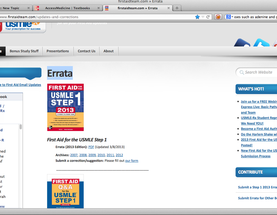The width and height of the screenshot is (277, 215).
Task: Click the left sidebar scrollbar thumb
Action: [21, 127]
